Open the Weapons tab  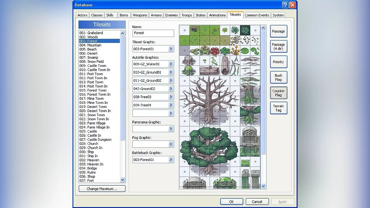click(140, 15)
